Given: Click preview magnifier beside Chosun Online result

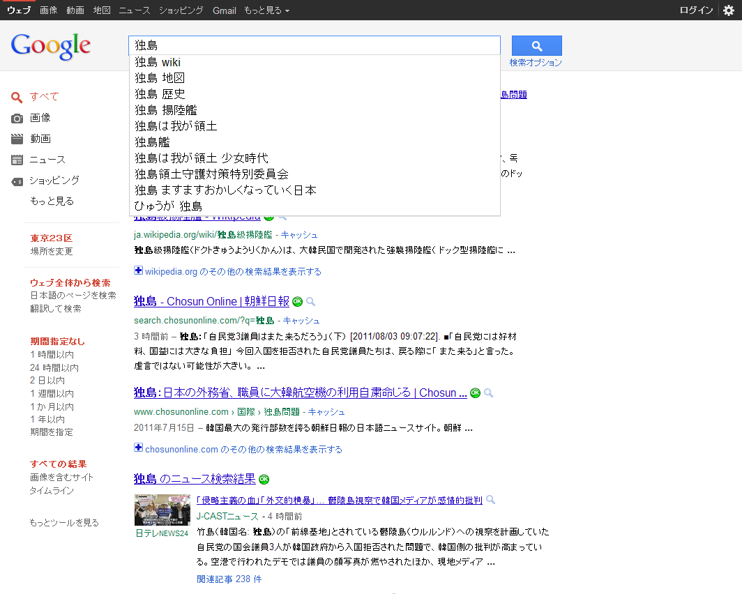Looking at the screenshot, I should (x=310, y=302).
